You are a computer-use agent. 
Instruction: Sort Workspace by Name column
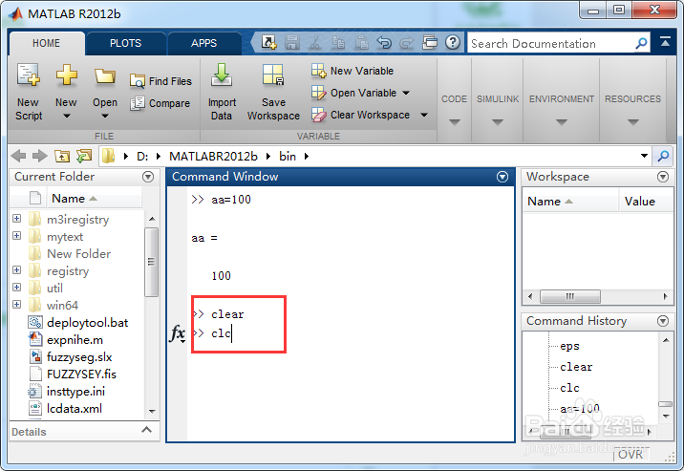569,202
